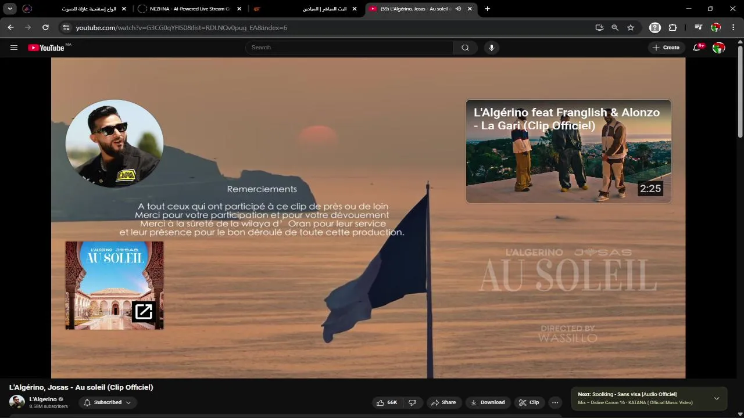
Task: Open the tab search dropdown arrow
Action: click(10, 9)
